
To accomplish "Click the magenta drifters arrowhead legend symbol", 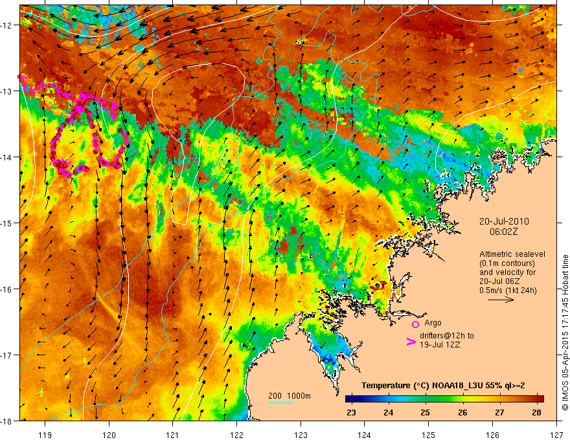I will [x=411, y=342].
